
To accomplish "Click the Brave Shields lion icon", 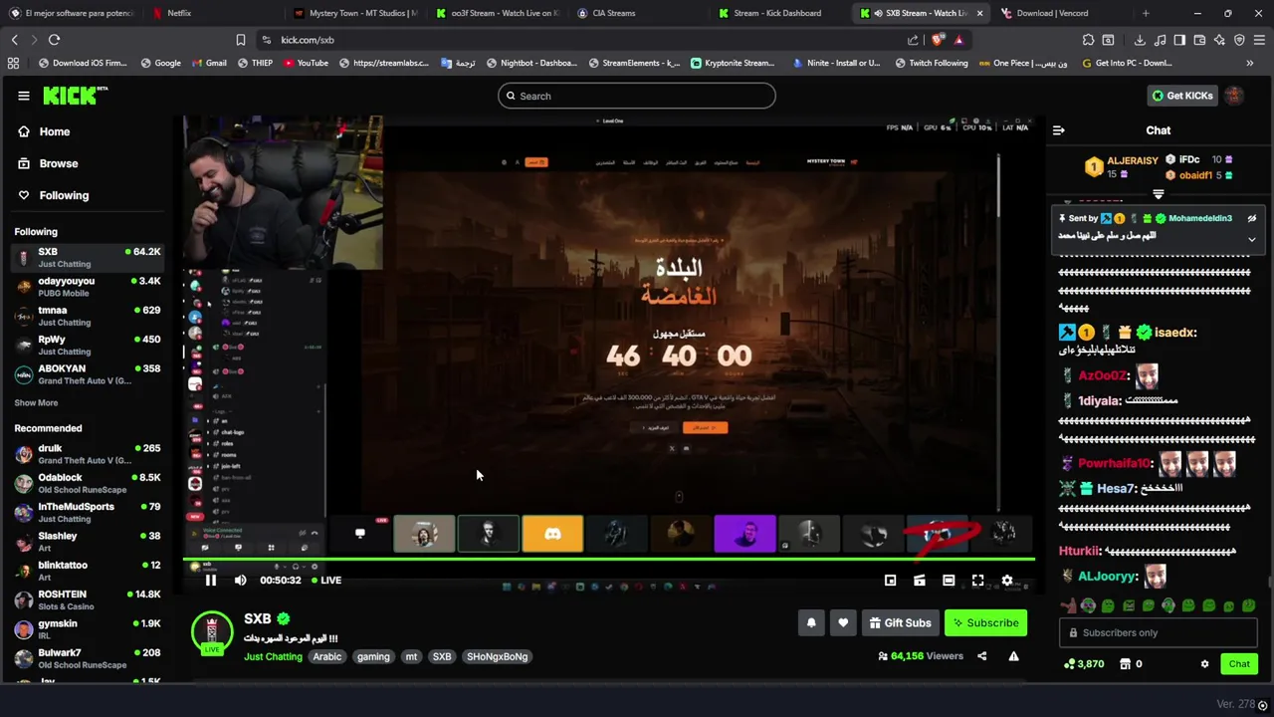I will point(939,40).
